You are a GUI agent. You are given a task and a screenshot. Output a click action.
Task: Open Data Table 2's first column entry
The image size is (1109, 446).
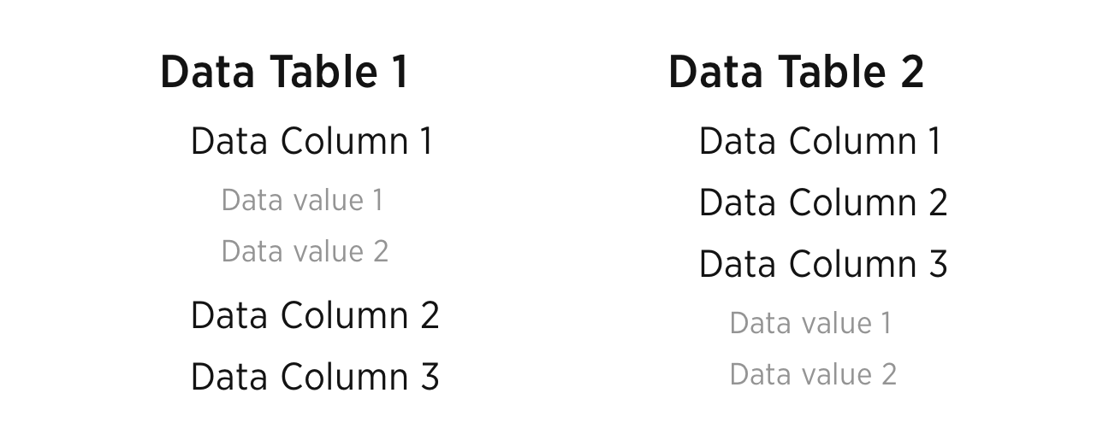pos(820,141)
